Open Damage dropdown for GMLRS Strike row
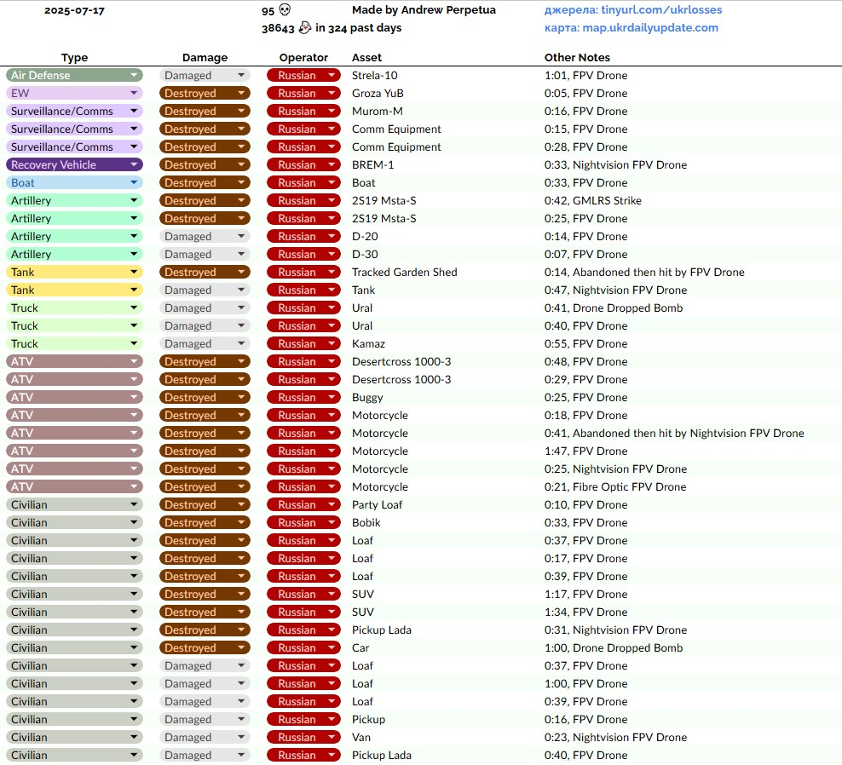The image size is (842, 765). (x=205, y=200)
